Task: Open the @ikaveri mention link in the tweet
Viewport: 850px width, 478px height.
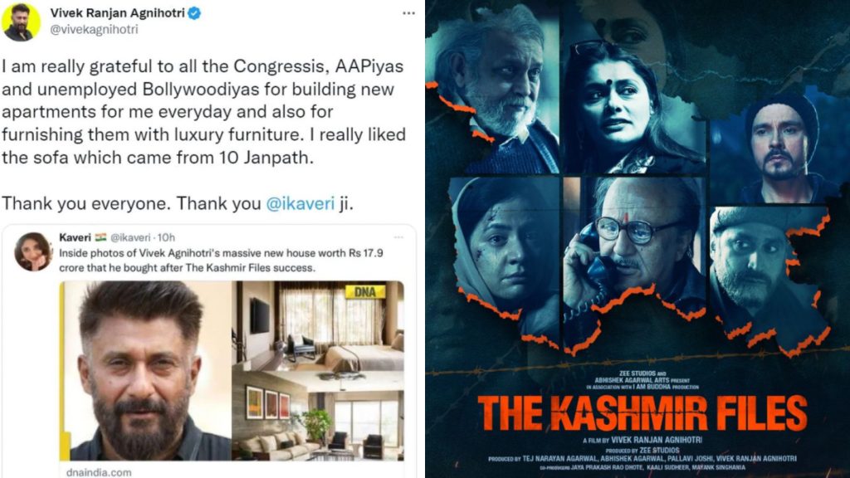Action: (x=300, y=203)
